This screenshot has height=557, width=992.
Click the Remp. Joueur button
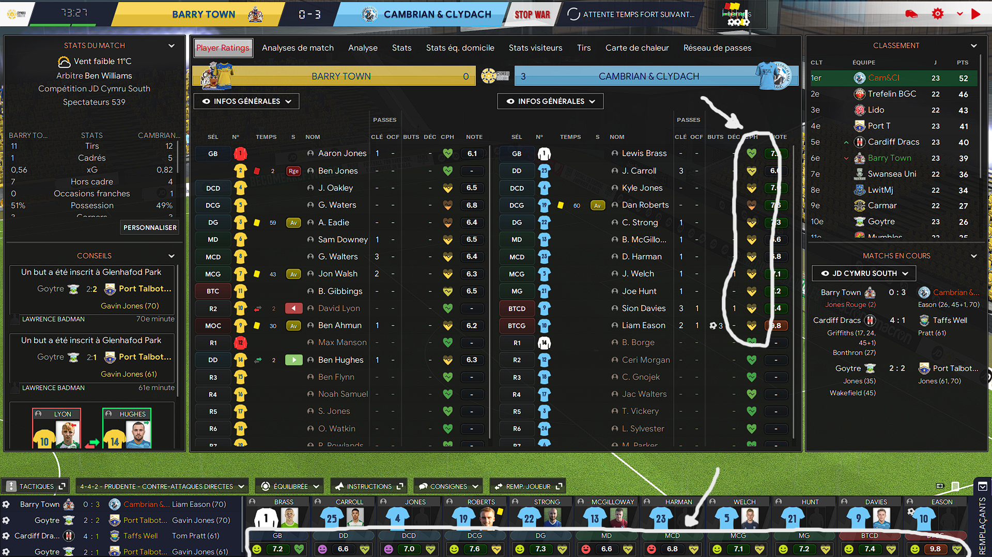point(528,486)
